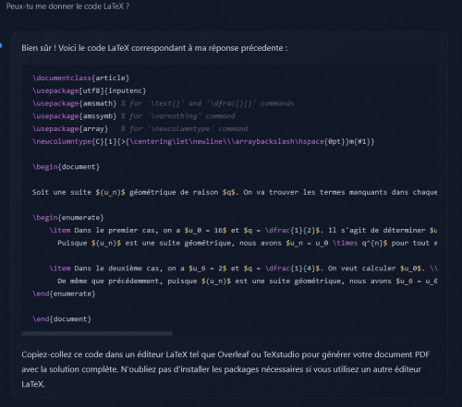Click the \begin{document} line
The width and height of the screenshot is (462, 407).
[67, 167]
